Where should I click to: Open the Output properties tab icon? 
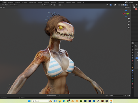(x=133, y=53)
